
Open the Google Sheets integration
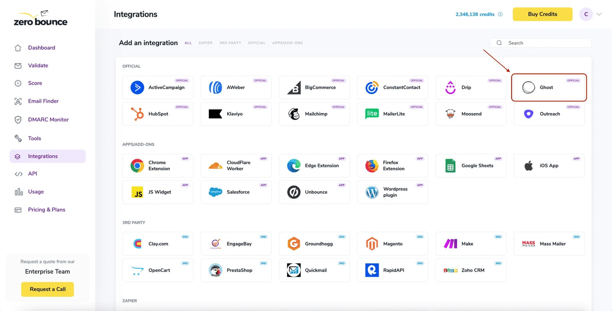click(x=471, y=165)
